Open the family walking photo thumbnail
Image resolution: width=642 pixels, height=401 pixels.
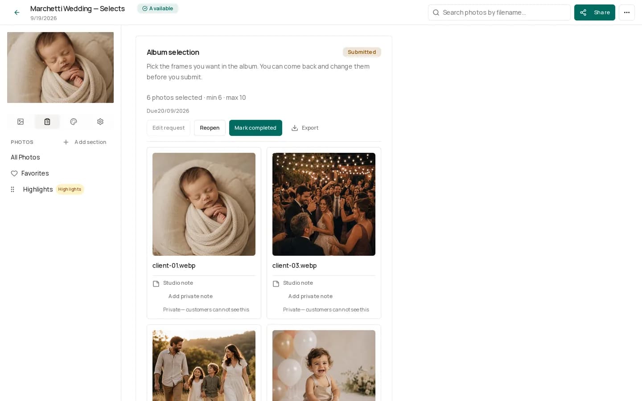tap(204, 365)
